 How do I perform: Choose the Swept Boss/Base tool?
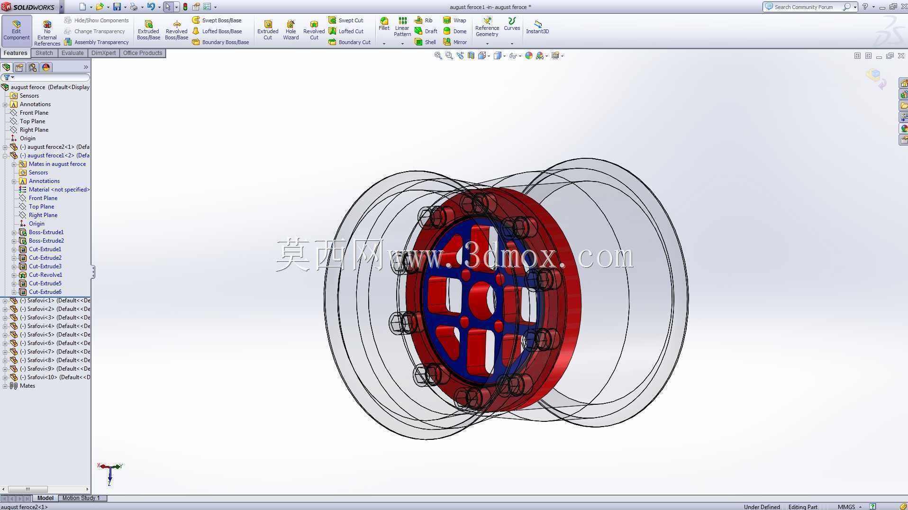217,20
